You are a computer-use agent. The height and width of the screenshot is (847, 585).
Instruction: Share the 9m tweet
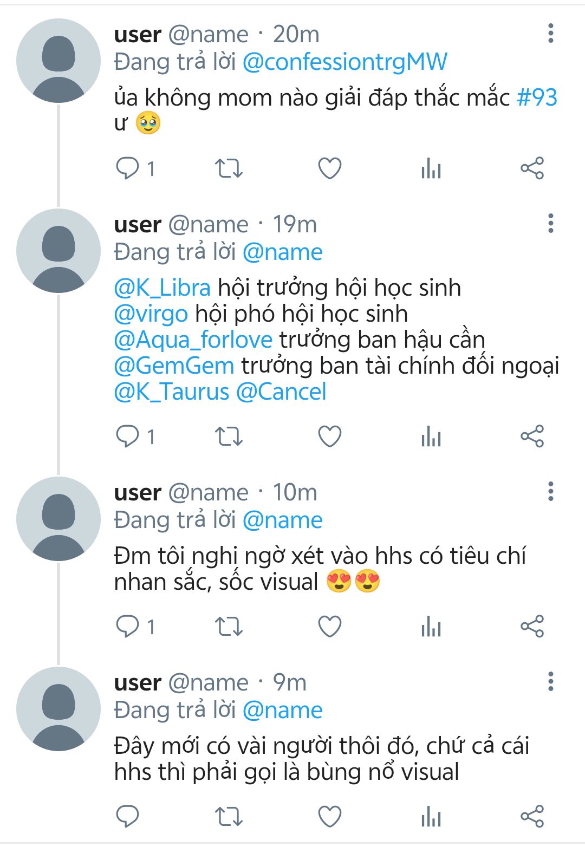coord(532,817)
